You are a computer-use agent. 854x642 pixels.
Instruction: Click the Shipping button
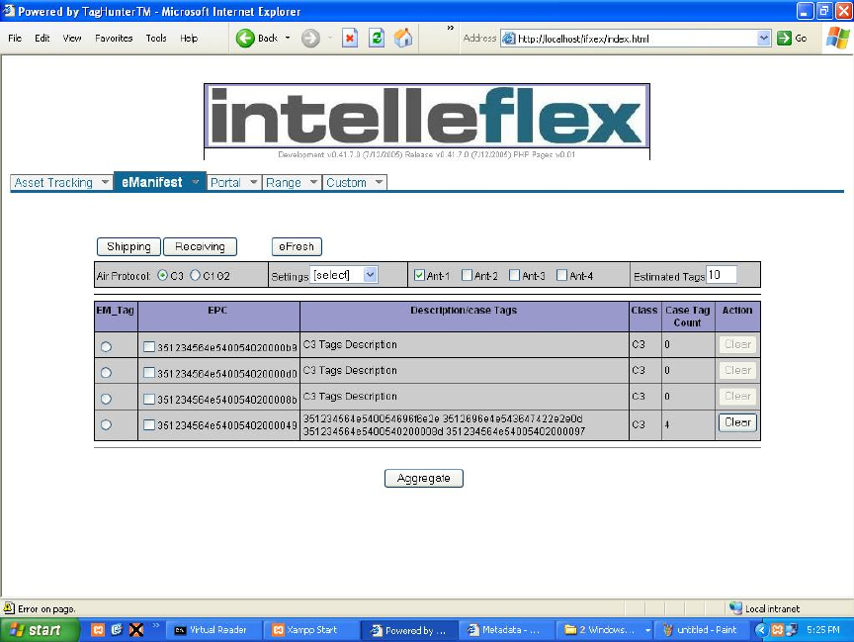coord(128,247)
